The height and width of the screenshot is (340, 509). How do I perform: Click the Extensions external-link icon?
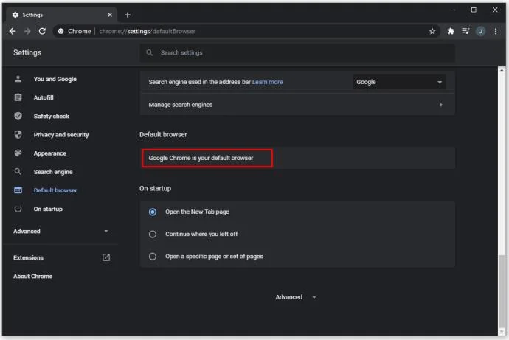tap(106, 257)
